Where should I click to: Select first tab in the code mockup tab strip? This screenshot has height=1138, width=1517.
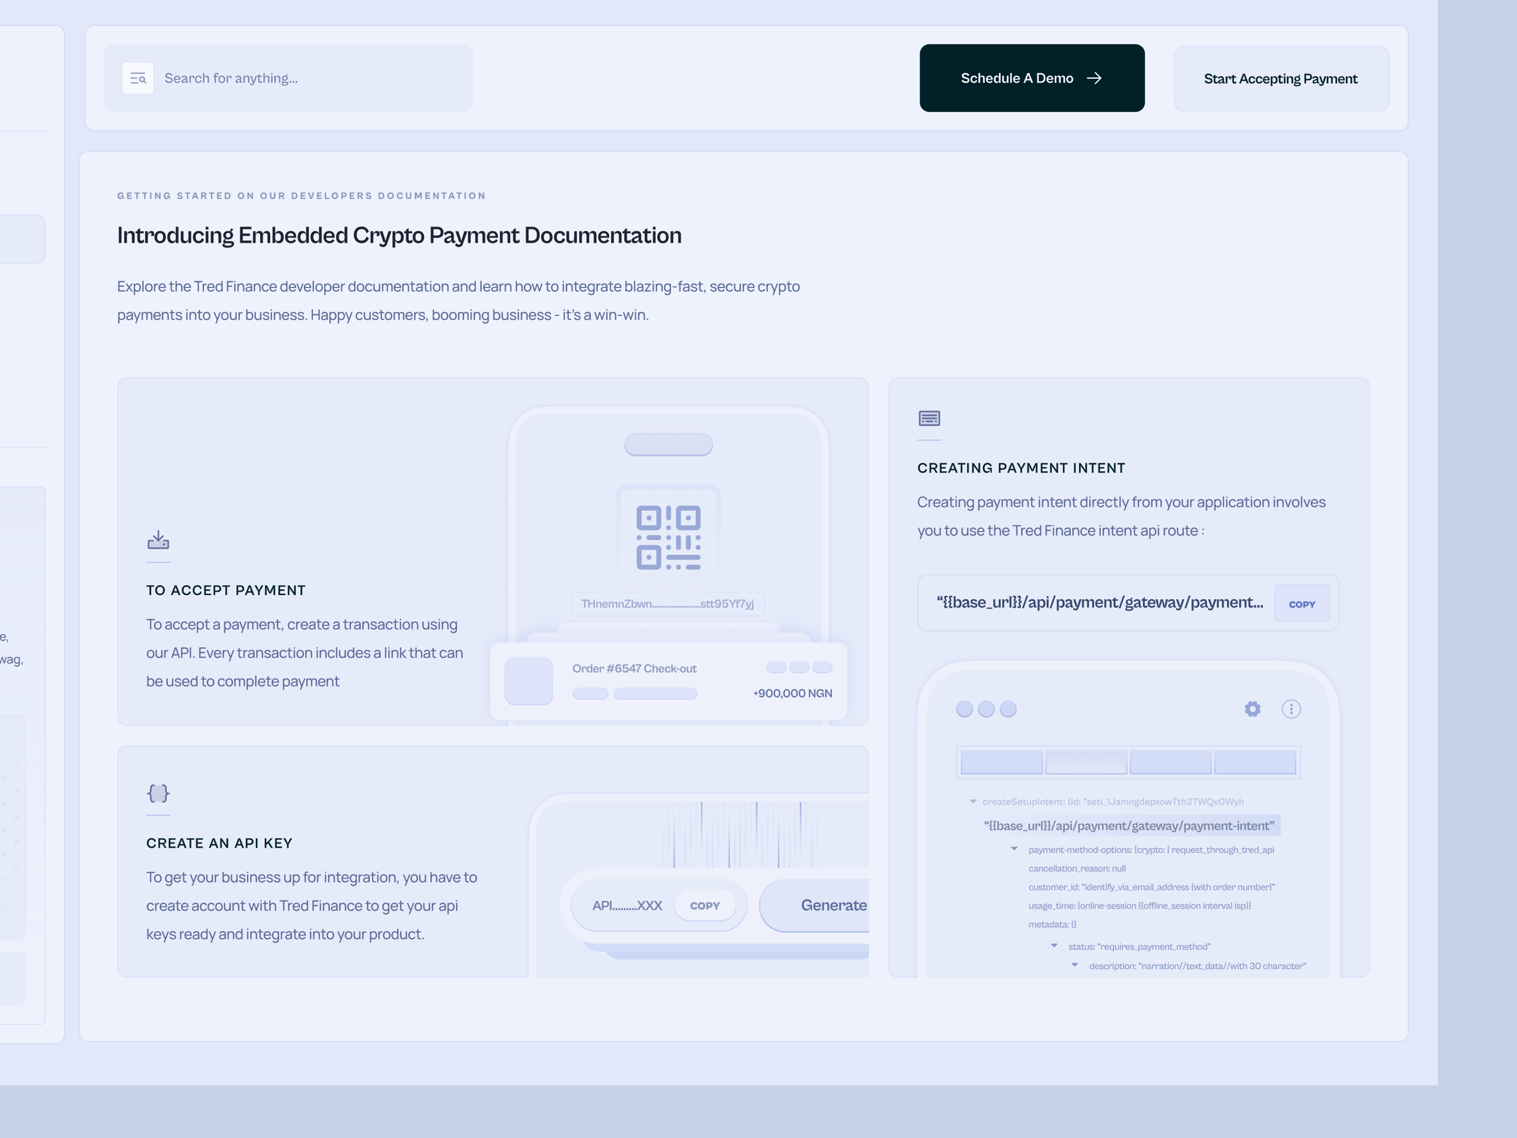point(1001,762)
